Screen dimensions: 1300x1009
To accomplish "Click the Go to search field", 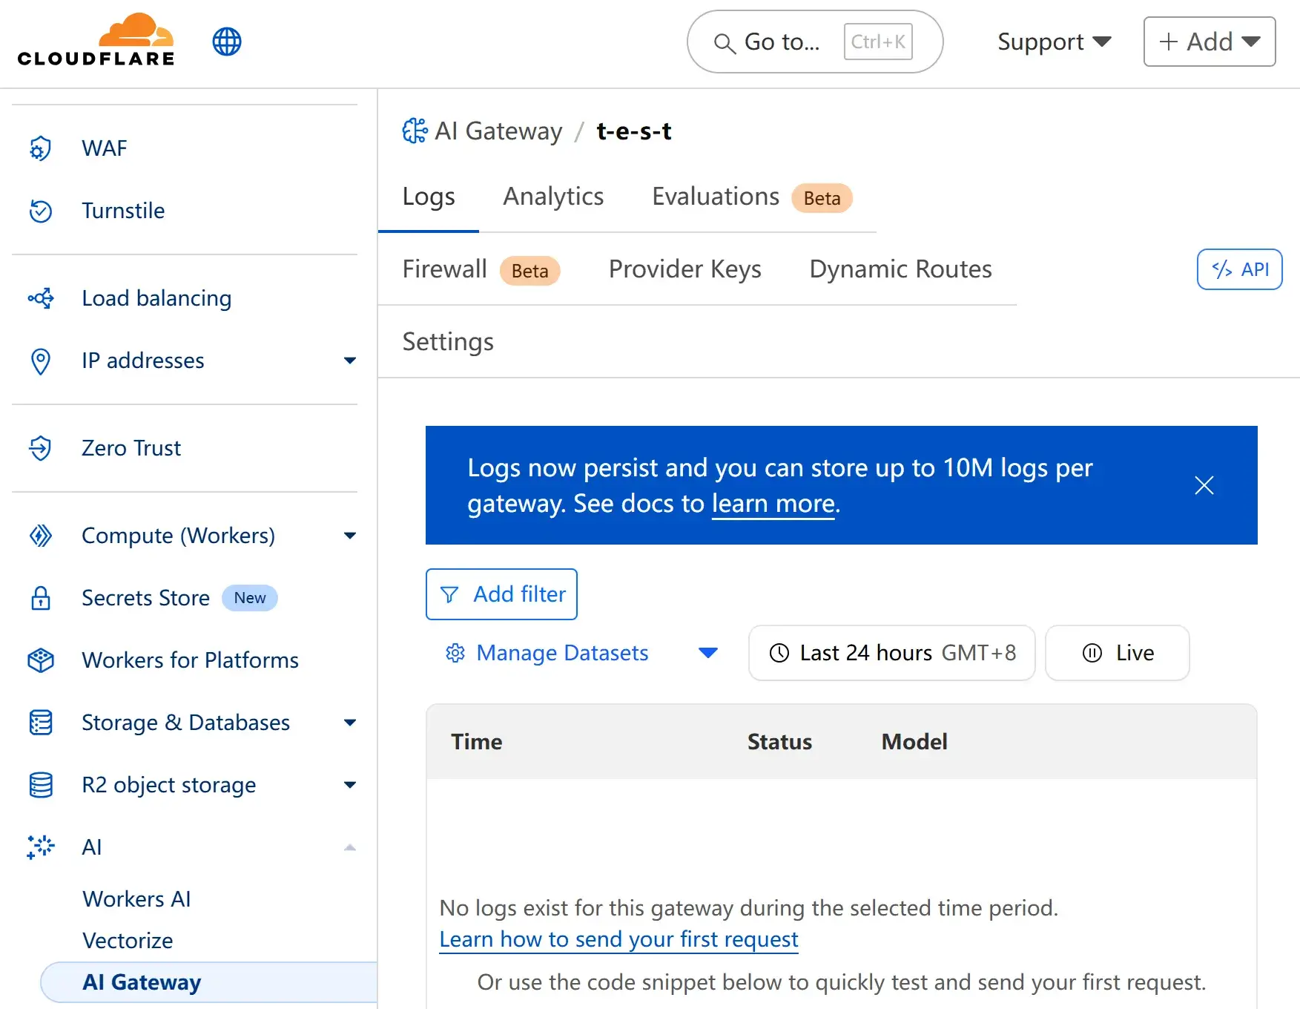I will coord(815,42).
